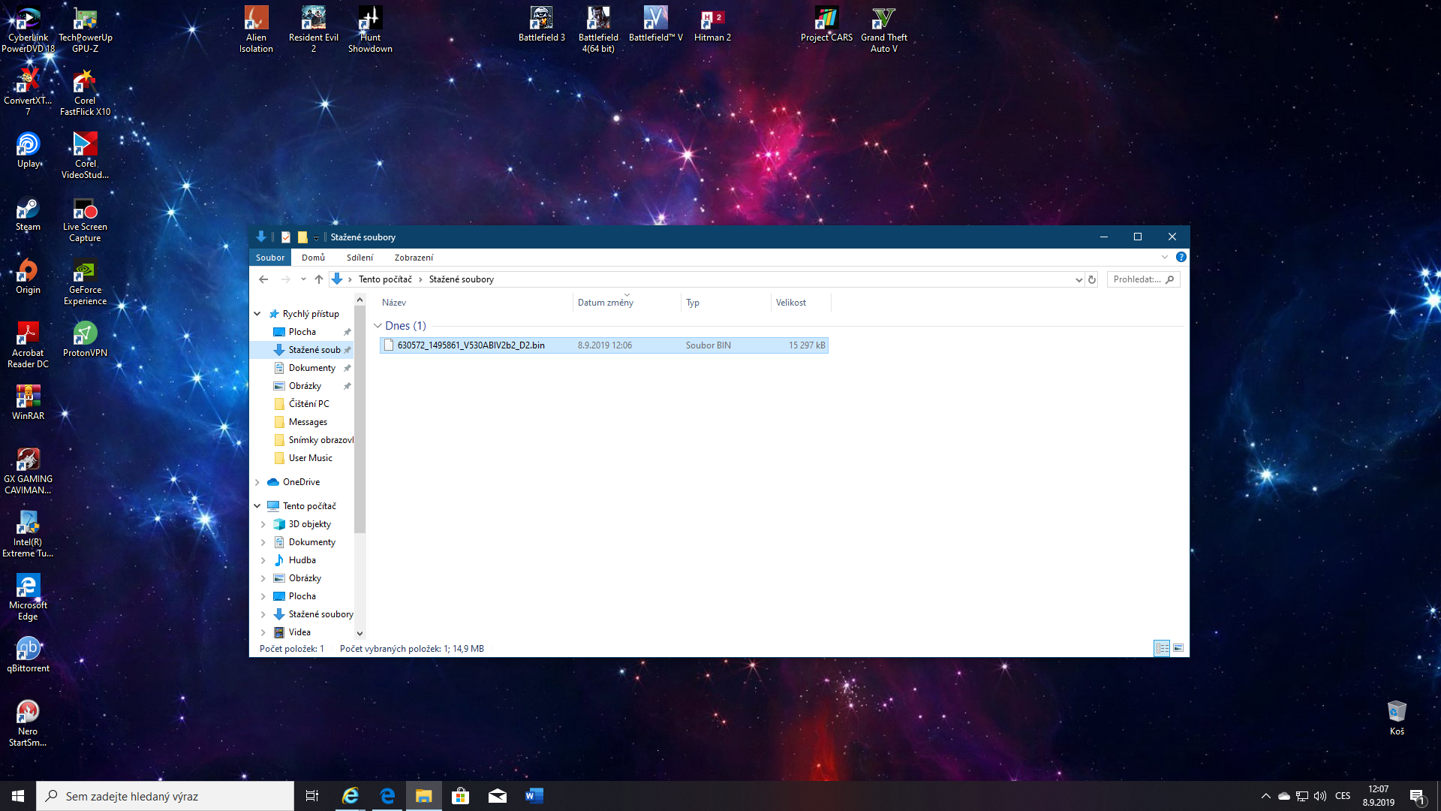Open address bar history dropdown
Image resolution: width=1441 pixels, height=811 pixels.
(x=1078, y=279)
